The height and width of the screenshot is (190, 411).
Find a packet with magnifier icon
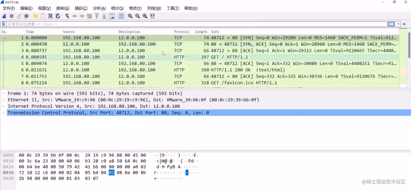tap(67, 16)
